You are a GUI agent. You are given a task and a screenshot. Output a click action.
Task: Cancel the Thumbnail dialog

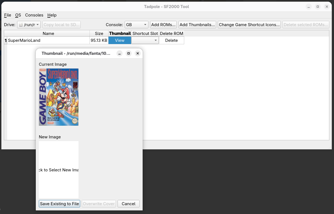128,204
